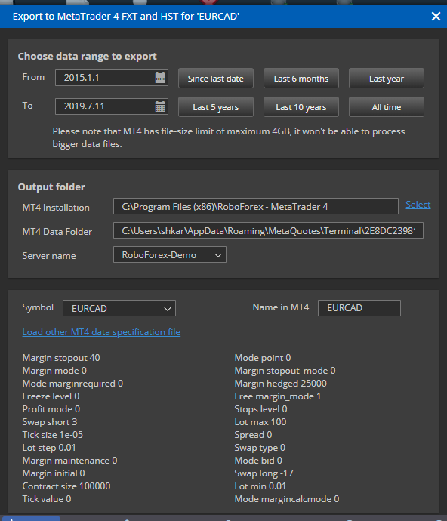Click the Lot max 100 text

260,422
